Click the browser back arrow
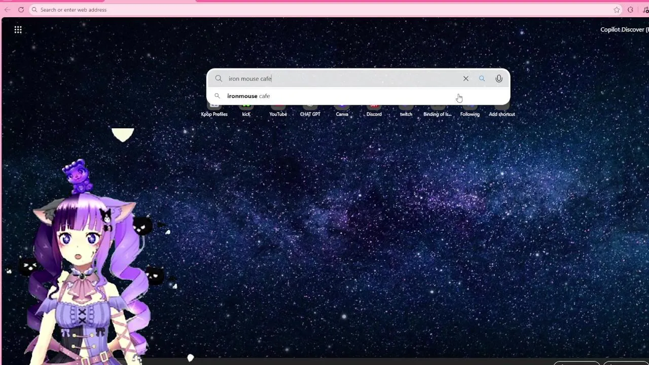The image size is (649, 365). (8, 10)
